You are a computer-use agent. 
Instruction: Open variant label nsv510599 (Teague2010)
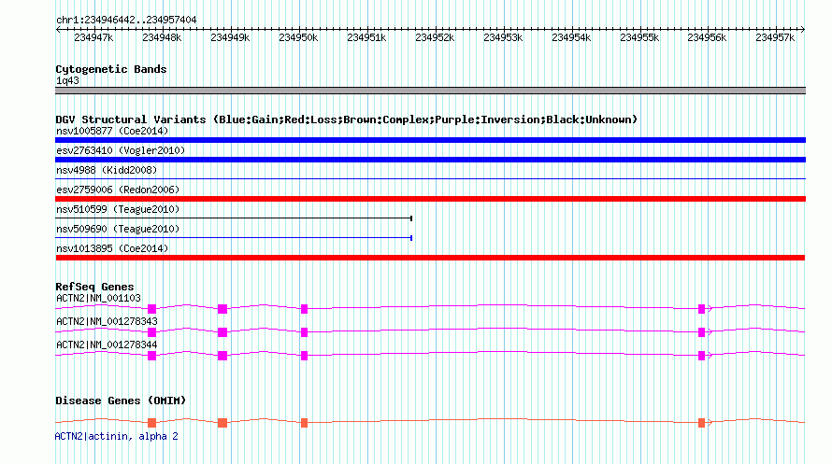pos(118,209)
